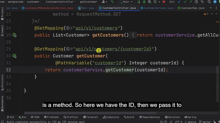Rollback changes with undo arrow
The width and height of the screenshot is (220, 123).
click(202, 2)
